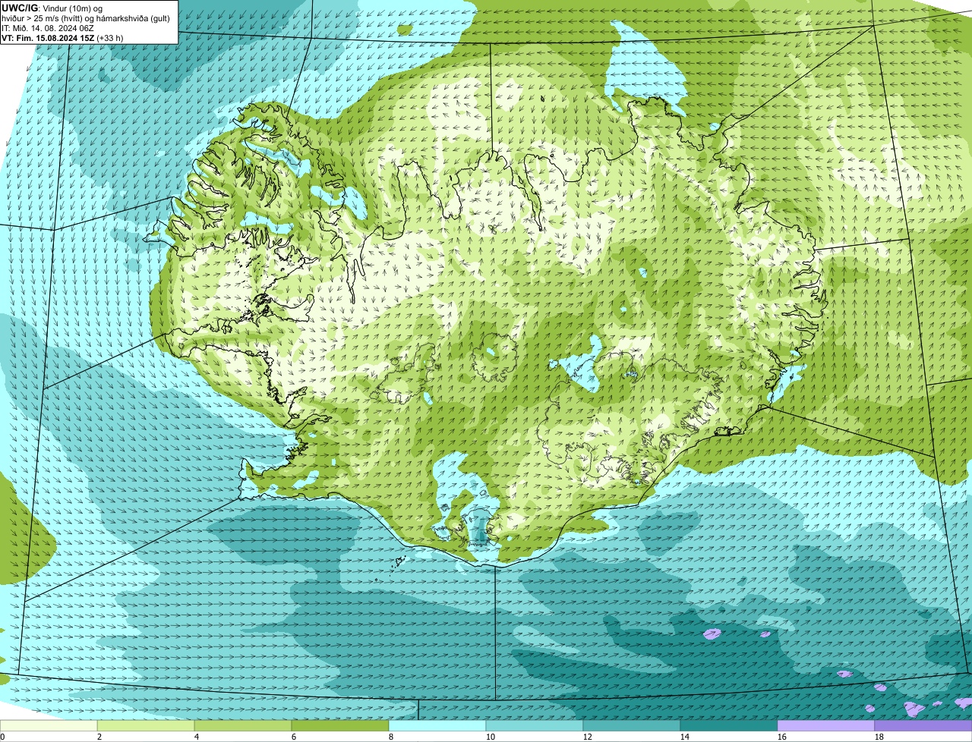Click the legend tick label "18"
Viewport: 972px width, 742px height.
[879, 737]
